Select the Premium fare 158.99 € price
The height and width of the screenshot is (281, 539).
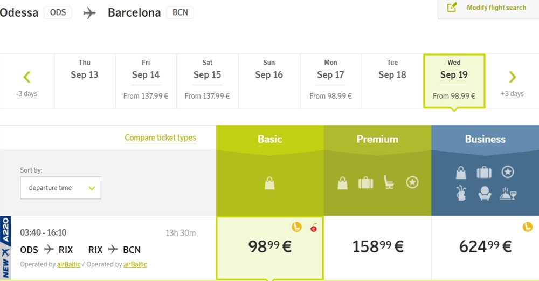(x=377, y=247)
